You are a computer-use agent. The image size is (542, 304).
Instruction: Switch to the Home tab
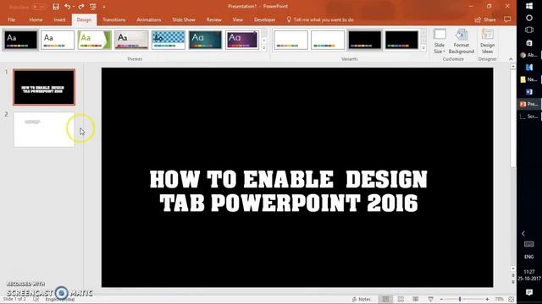36,19
